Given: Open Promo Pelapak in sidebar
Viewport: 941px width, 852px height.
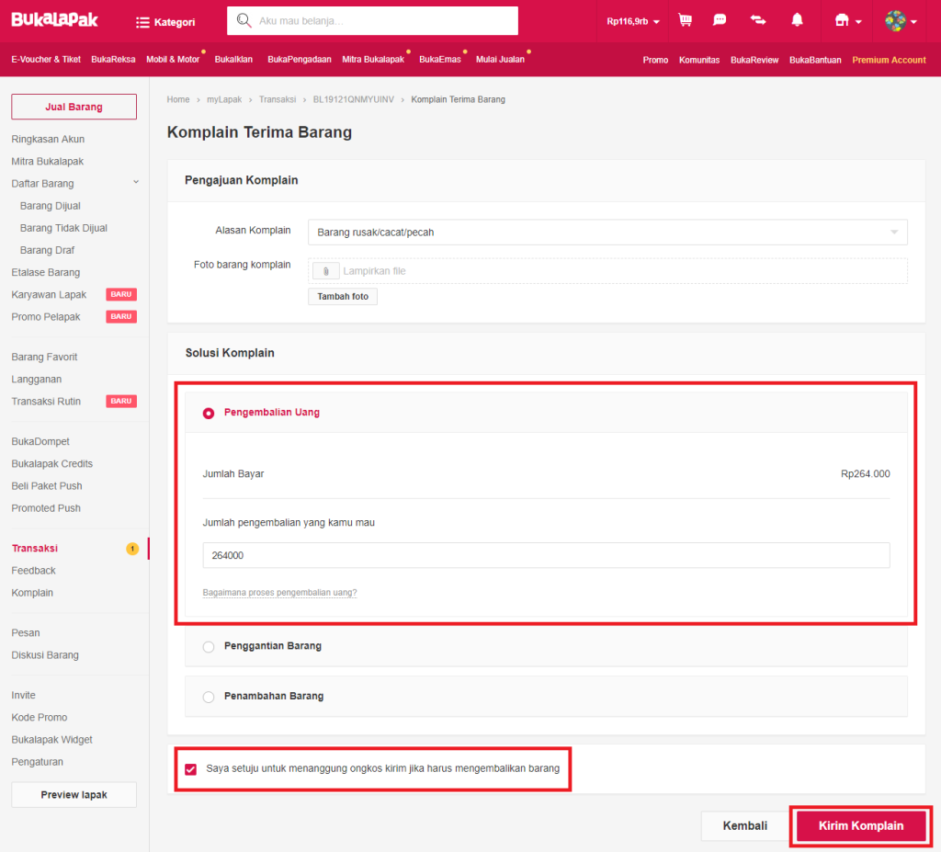Looking at the screenshot, I should (46, 317).
